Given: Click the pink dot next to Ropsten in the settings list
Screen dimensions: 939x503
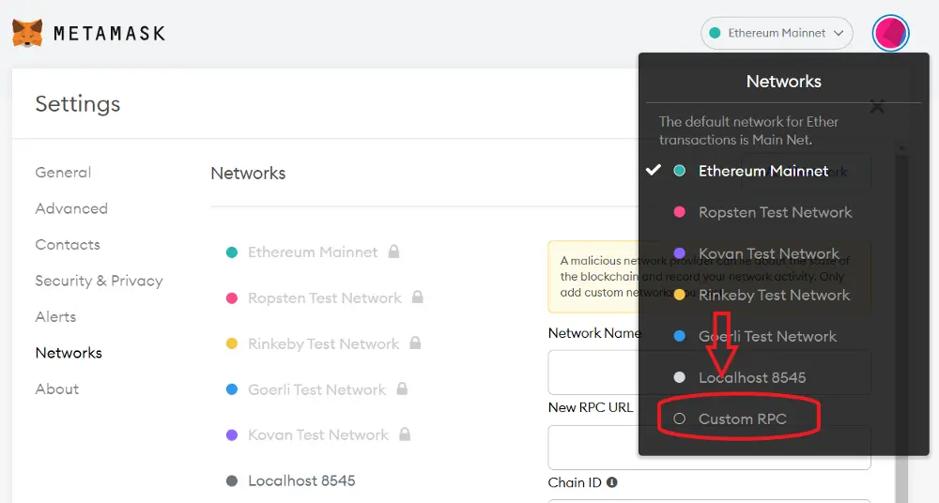Looking at the screenshot, I should click(232, 297).
